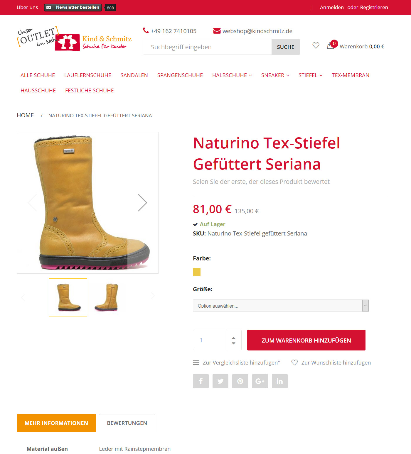Image resolution: width=411 pixels, height=454 pixels.
Task: Click Zum Warenkorb hinzufügen button
Action: coord(306,340)
